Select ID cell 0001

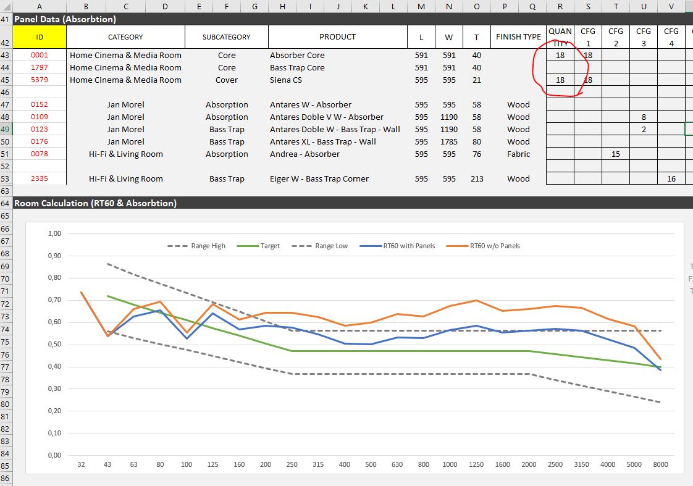[40, 55]
